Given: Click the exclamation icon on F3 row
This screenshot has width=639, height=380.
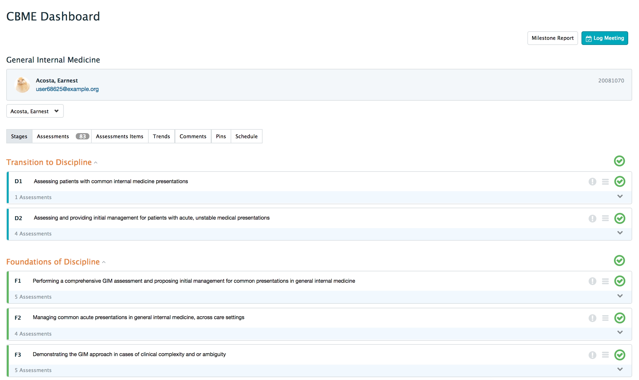Looking at the screenshot, I should click(592, 355).
